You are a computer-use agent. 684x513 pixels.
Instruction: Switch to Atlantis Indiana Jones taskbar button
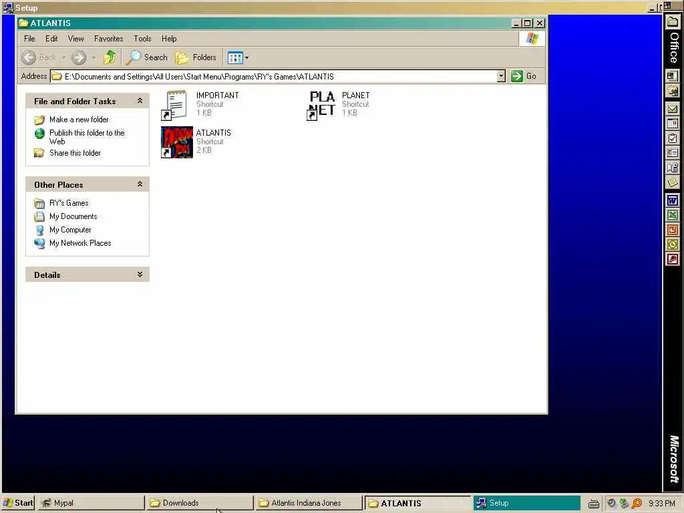pyautogui.click(x=309, y=503)
